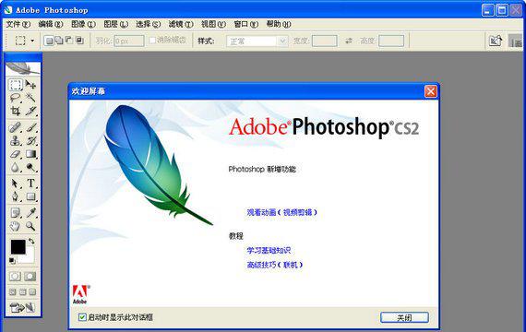
Task: Click New Selection option icon
Action: point(49,41)
